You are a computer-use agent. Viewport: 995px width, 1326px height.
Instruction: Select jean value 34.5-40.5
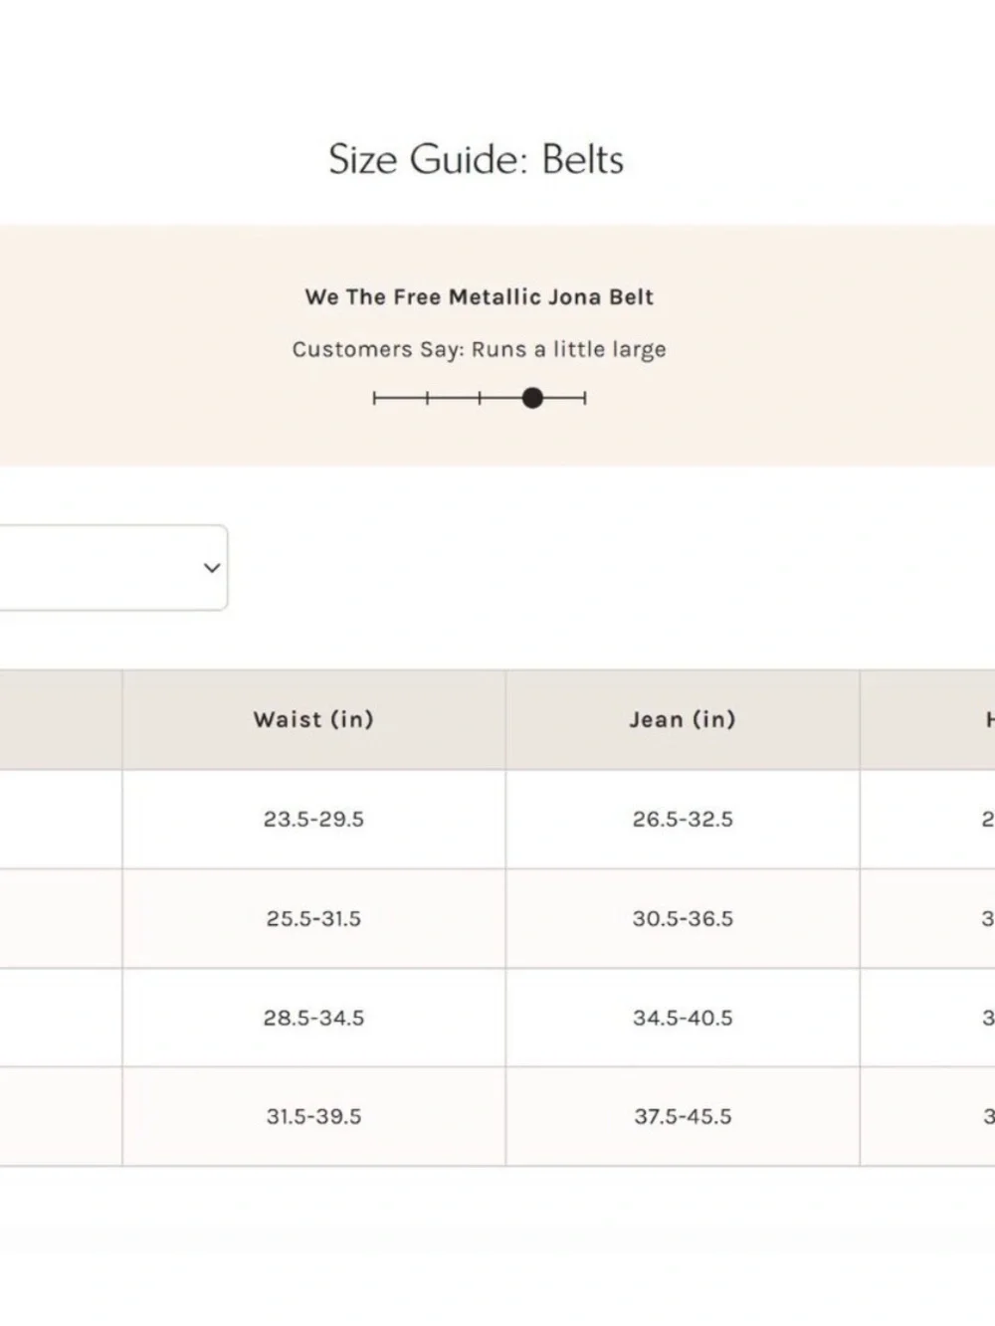pyautogui.click(x=683, y=1018)
